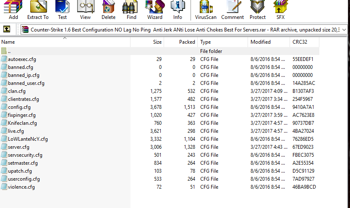Click CRC32 value B1307AF3
The height and width of the screenshot is (208, 350).
coord(303,91)
